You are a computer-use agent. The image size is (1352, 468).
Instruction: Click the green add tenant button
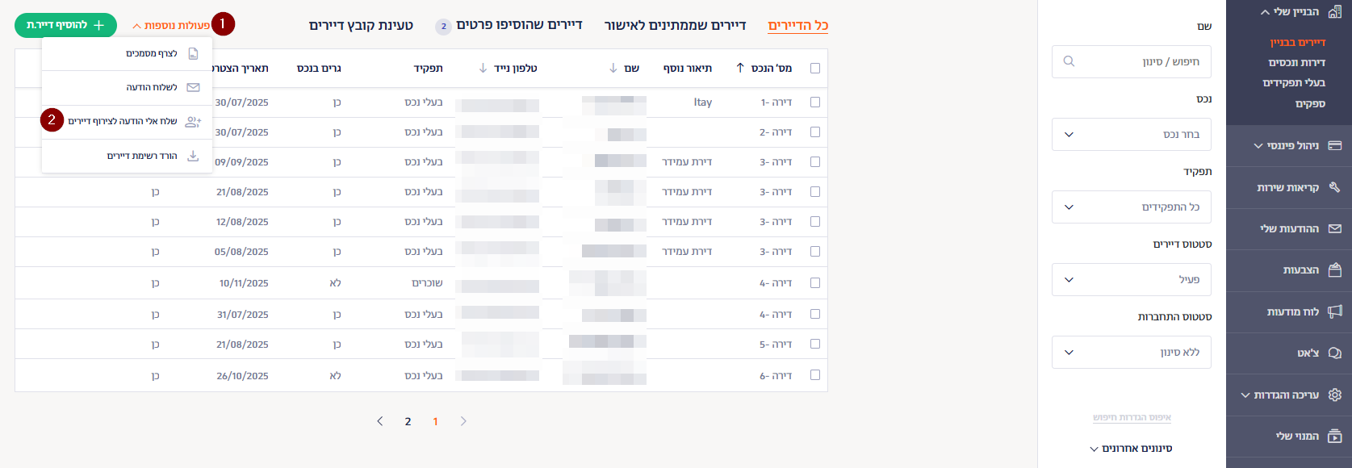tap(65, 25)
